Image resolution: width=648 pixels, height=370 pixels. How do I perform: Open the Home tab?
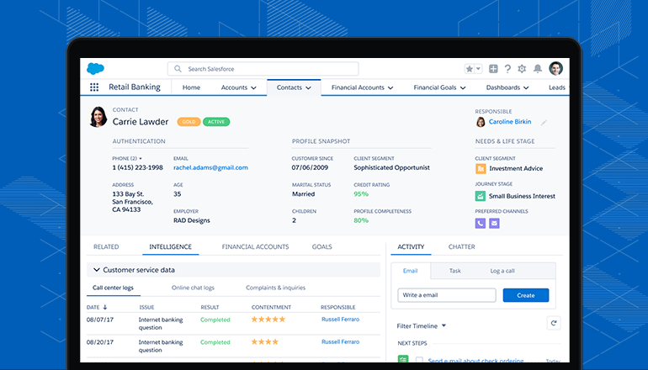coord(191,87)
